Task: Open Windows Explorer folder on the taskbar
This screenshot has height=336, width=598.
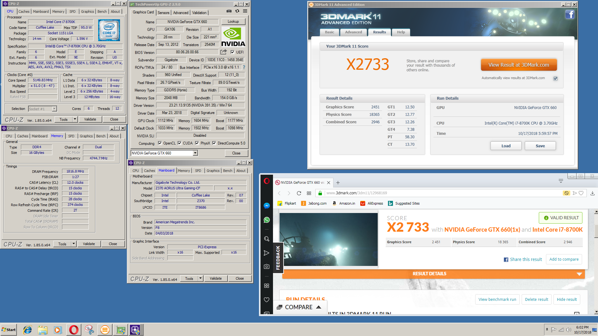Action: click(43, 330)
